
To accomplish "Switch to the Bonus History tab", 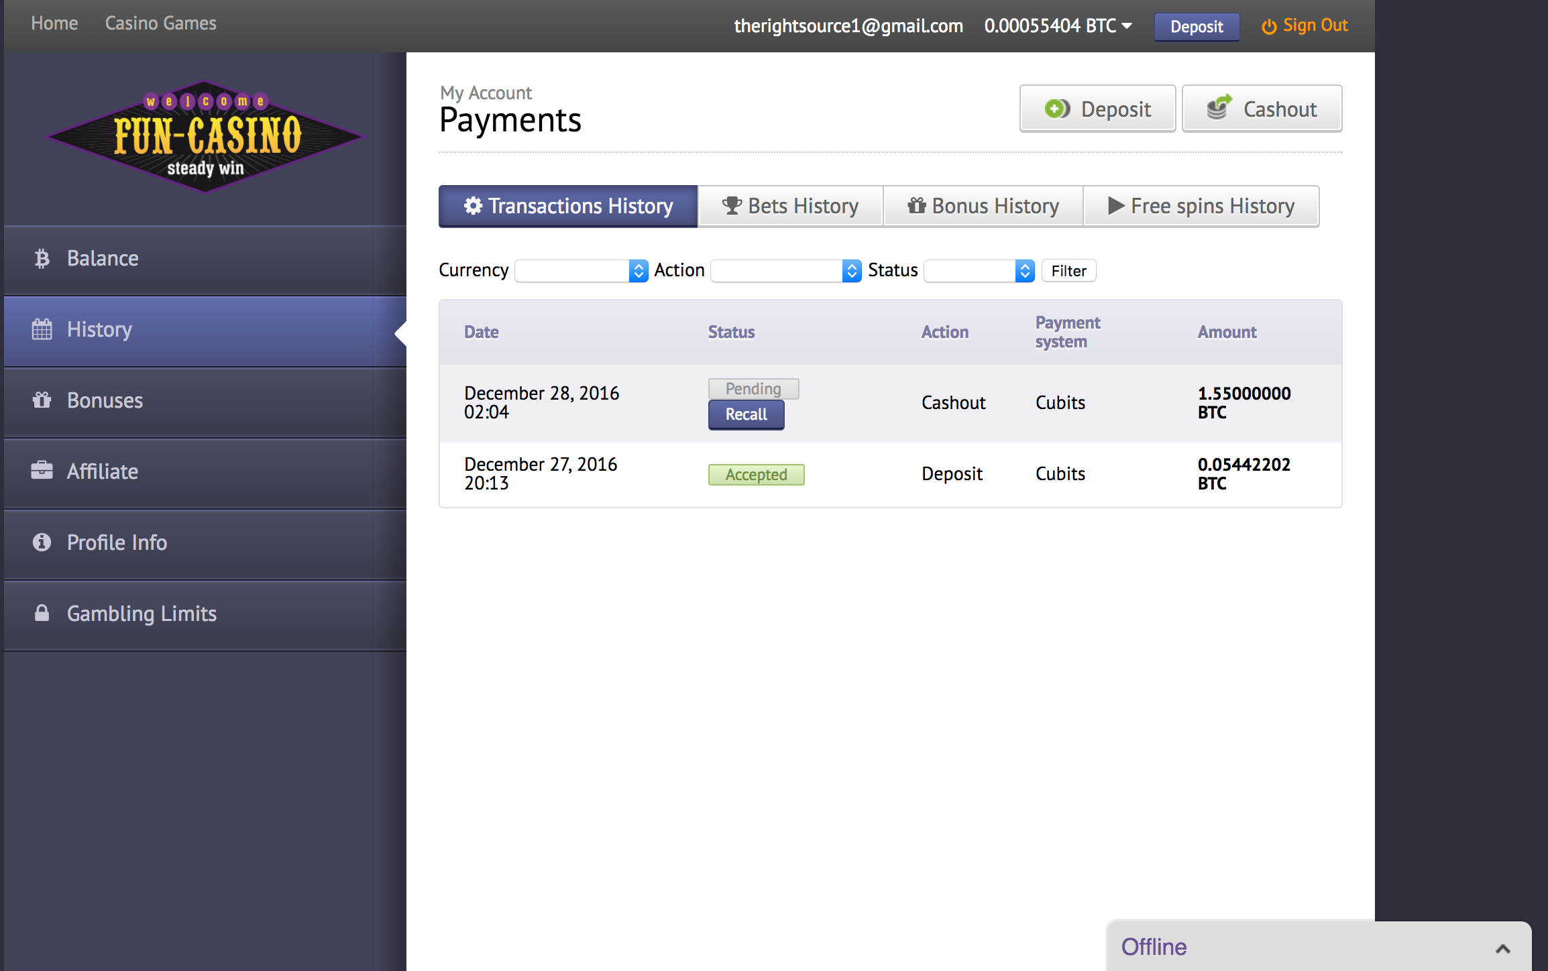I will point(983,207).
